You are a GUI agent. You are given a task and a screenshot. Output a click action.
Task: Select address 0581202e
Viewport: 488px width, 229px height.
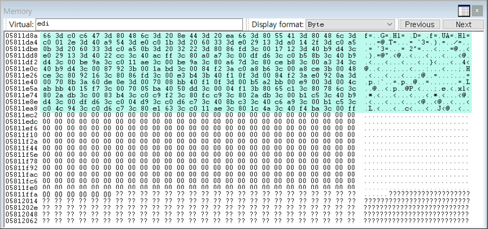tap(22, 208)
